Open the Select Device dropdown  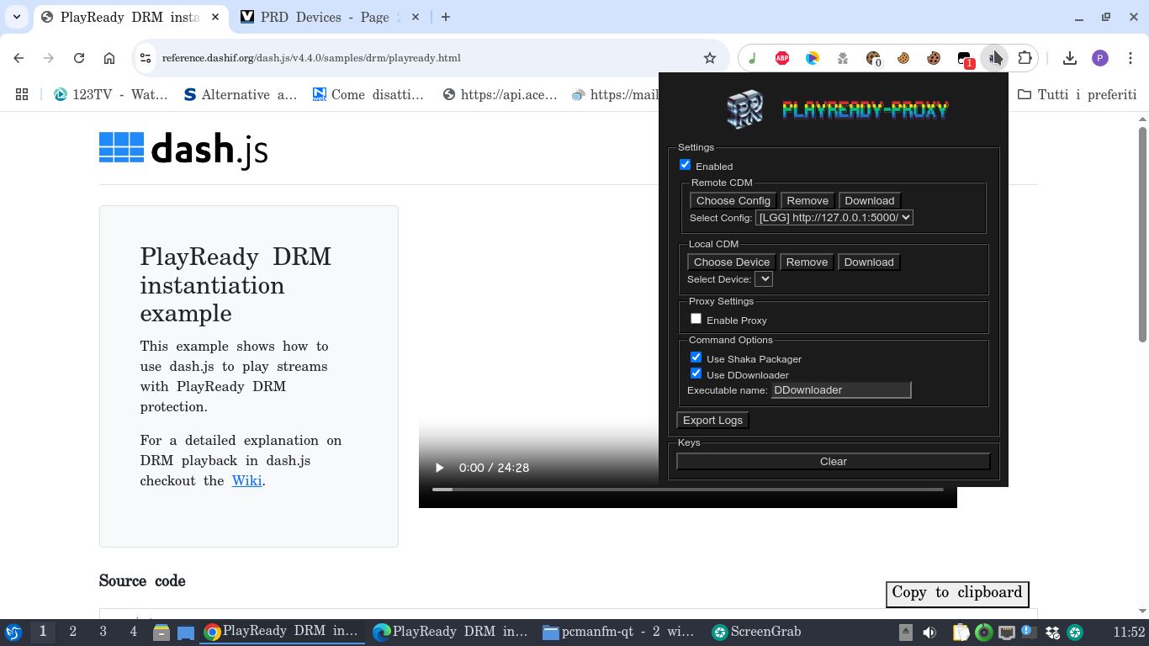pyautogui.click(x=763, y=279)
